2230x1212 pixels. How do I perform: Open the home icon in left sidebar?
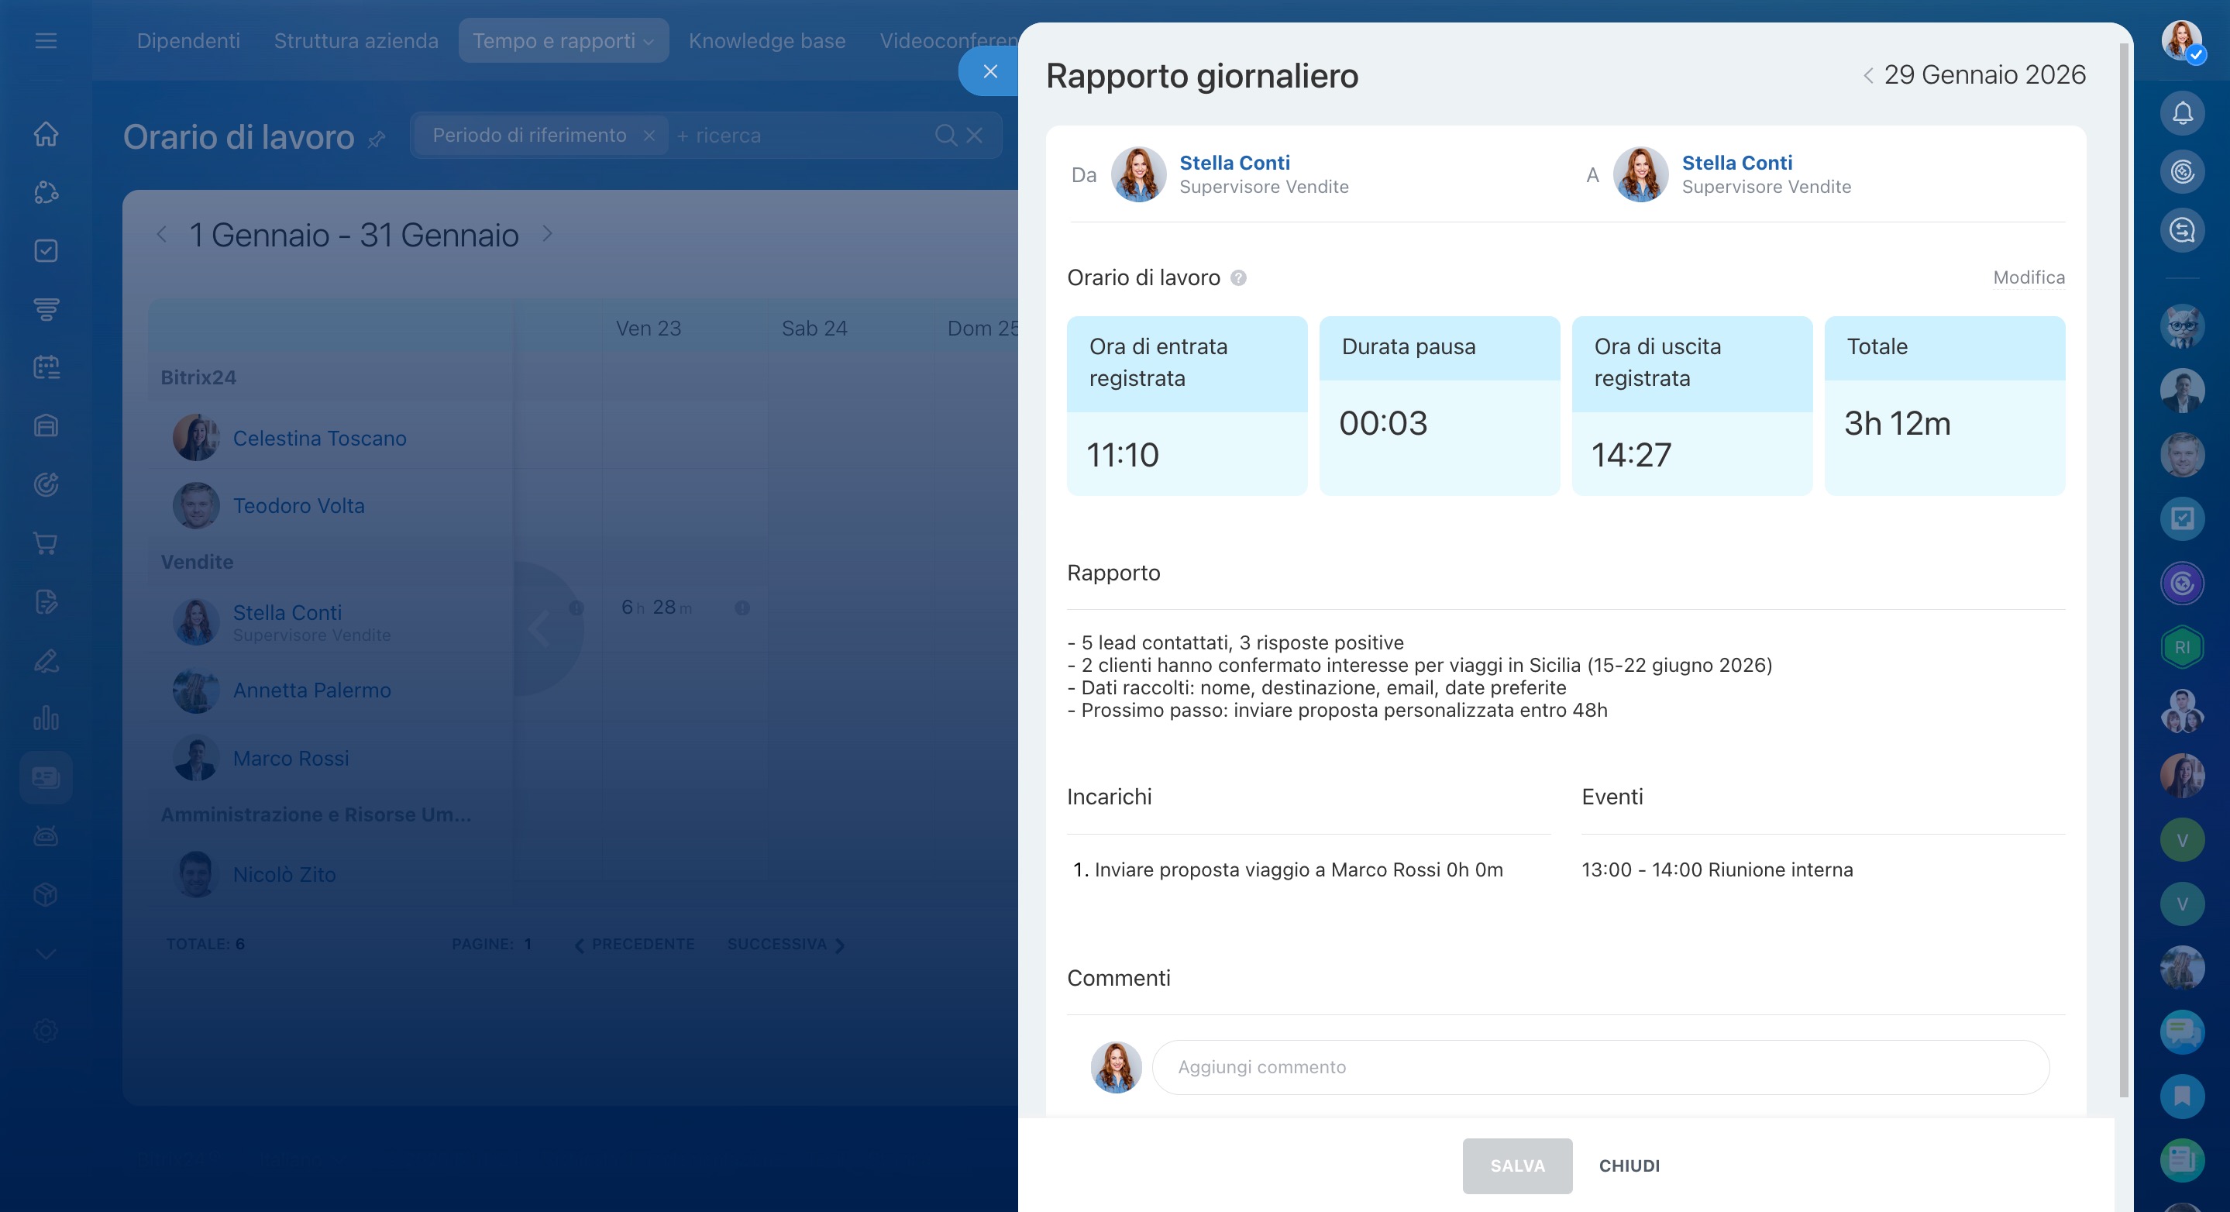click(x=46, y=134)
